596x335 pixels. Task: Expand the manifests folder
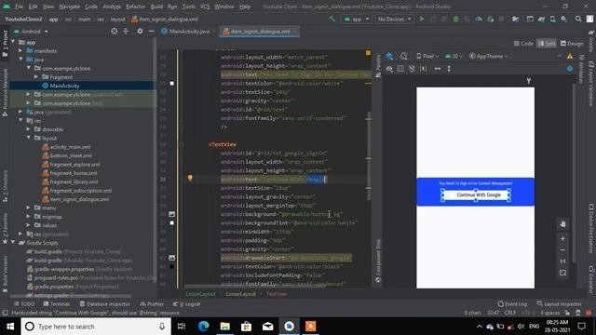[x=20, y=50]
